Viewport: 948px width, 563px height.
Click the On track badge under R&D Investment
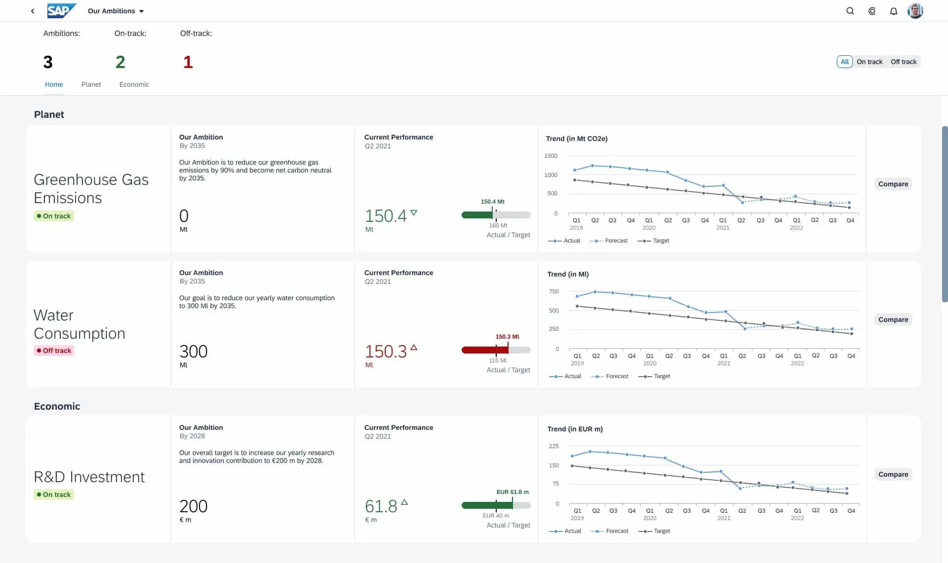click(x=54, y=494)
